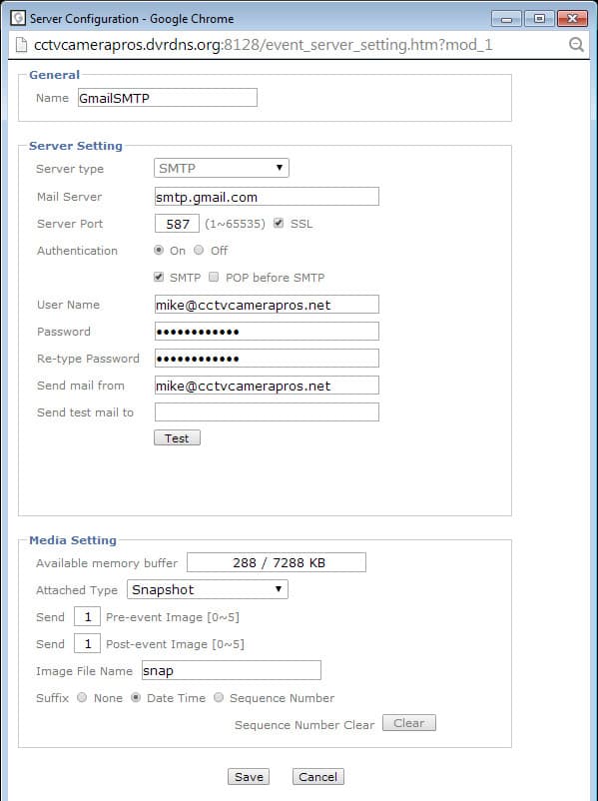Click the zoom magnifier icon in address bar
The width and height of the screenshot is (598, 801).
click(x=576, y=45)
